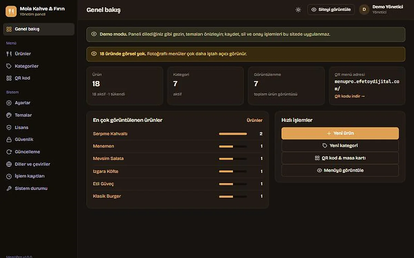Open the Serpme Kahvaltı product link

coord(110,134)
